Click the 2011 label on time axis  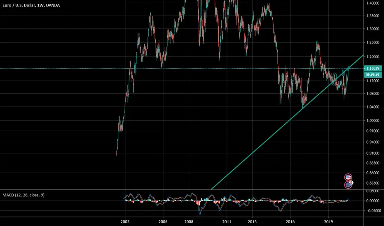coord(227,221)
